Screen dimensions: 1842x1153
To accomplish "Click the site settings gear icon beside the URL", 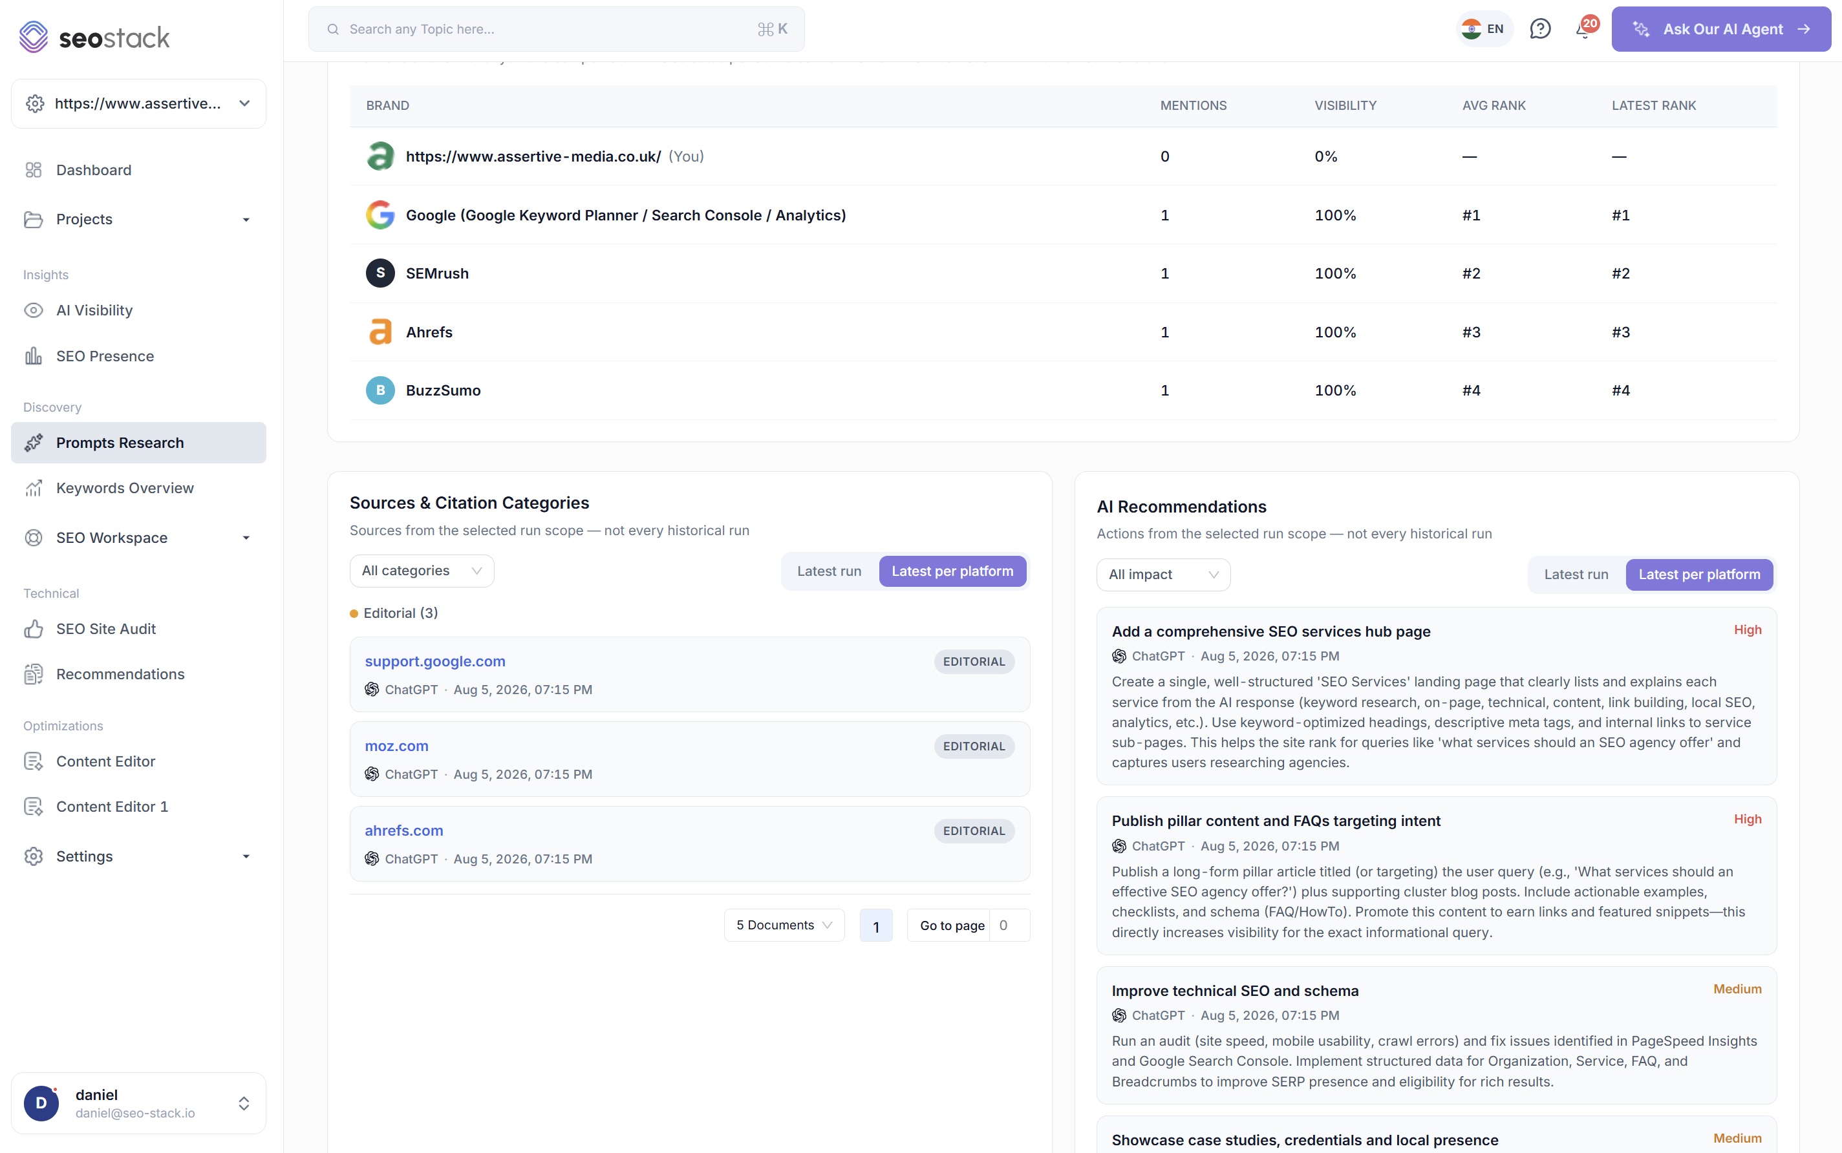I will (35, 103).
